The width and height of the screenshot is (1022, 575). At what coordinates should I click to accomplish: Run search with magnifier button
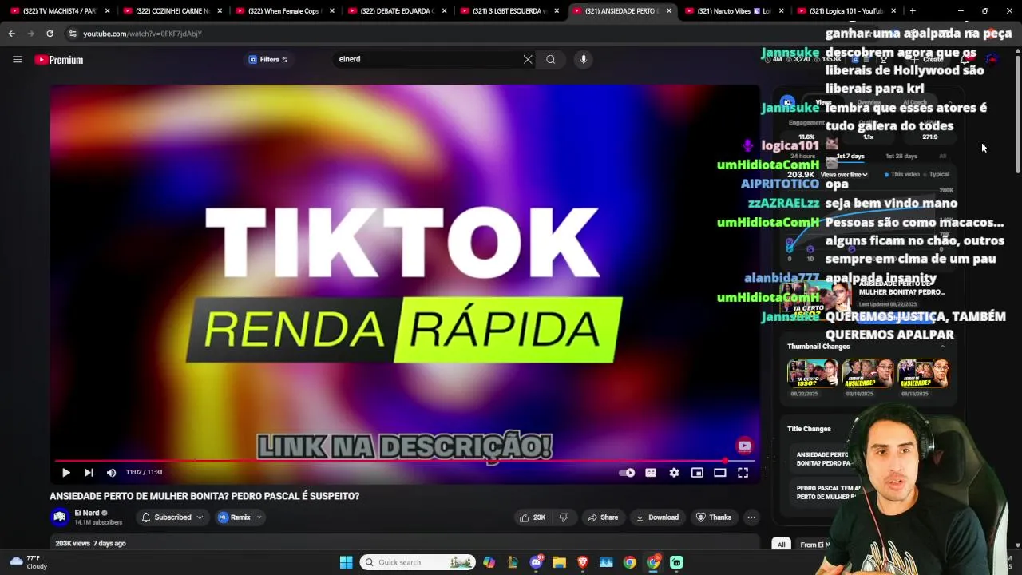click(550, 59)
